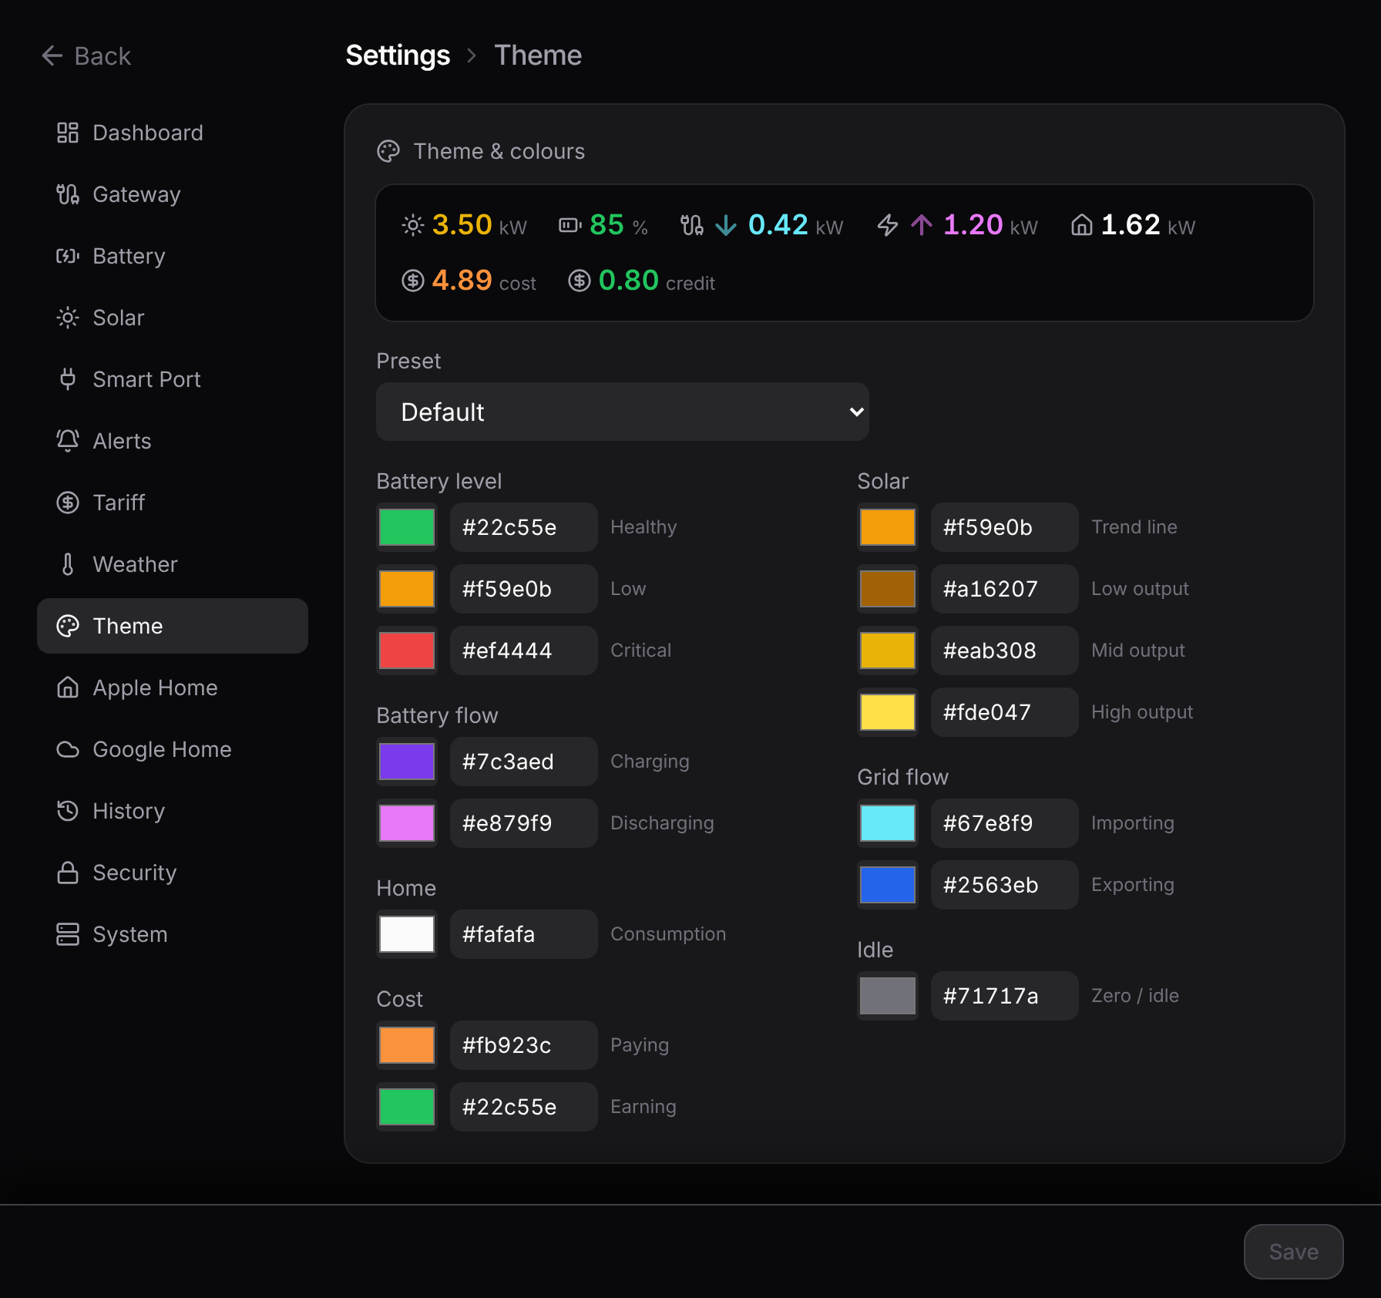
Task: Click the Google Home cloud icon
Action: pos(68,749)
